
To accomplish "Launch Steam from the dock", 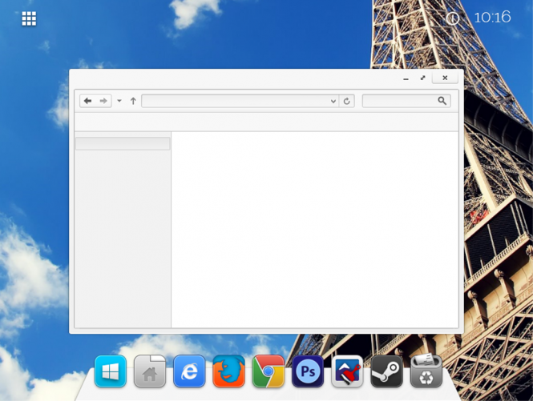I will (x=386, y=371).
